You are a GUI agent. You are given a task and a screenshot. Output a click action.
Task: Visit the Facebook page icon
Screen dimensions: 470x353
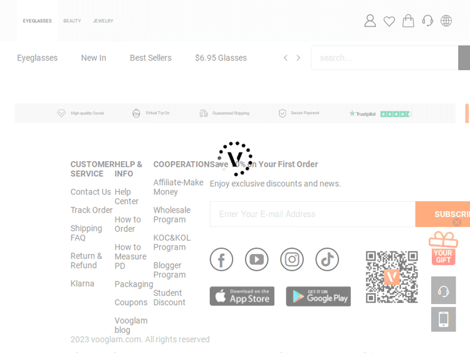point(221,260)
